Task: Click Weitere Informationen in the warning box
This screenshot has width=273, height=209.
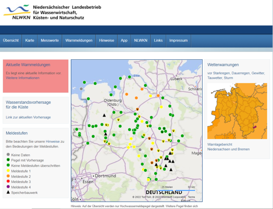Action: [23, 78]
